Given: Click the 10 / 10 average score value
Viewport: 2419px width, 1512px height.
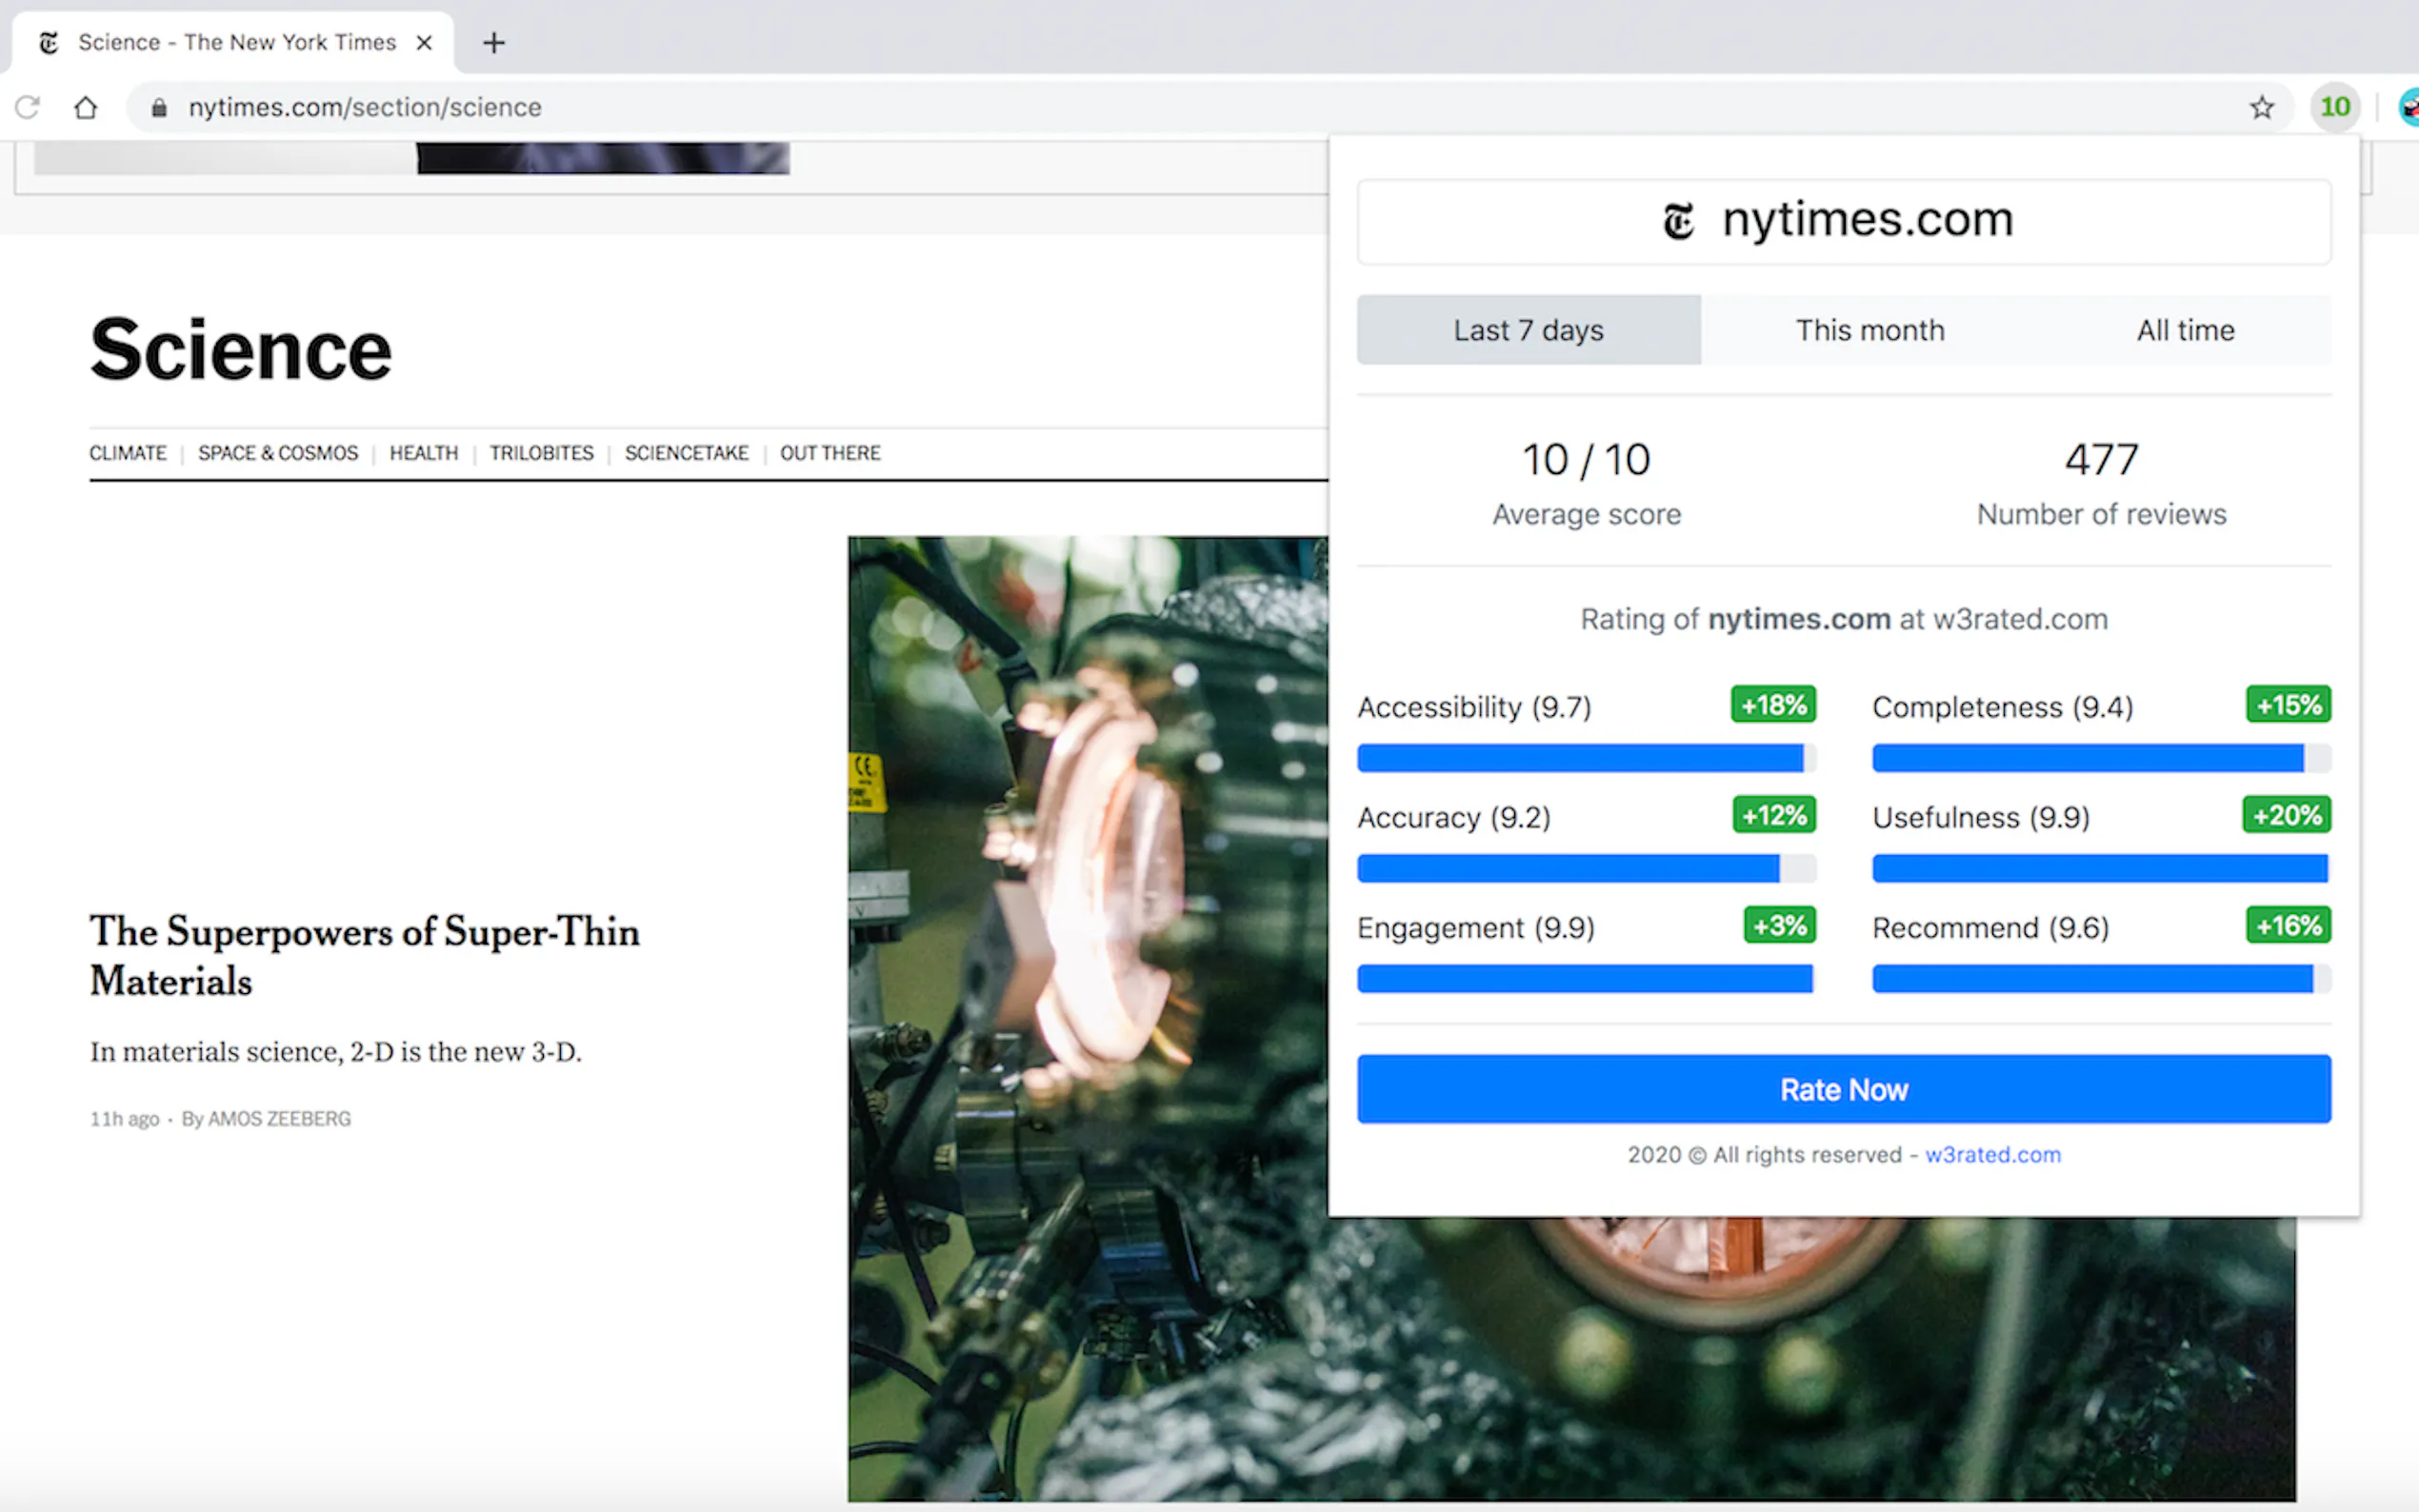Looking at the screenshot, I should [1586, 460].
